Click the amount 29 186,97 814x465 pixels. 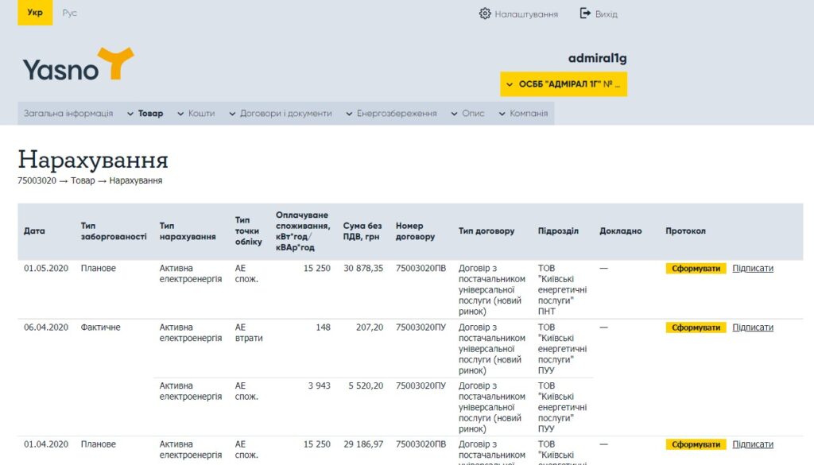[363, 444]
